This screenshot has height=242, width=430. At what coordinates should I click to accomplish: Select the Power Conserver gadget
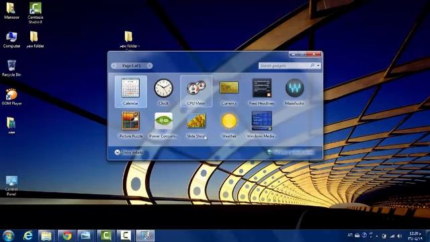[x=163, y=124]
